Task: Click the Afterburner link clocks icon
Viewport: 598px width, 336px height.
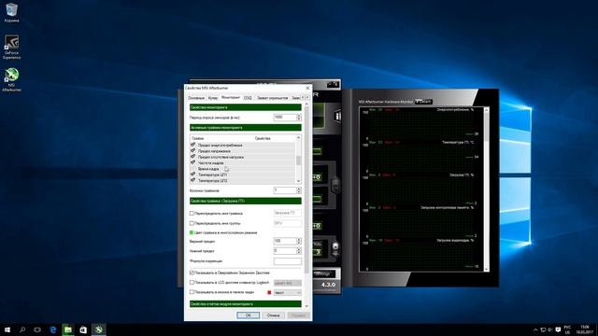Action: tap(335, 185)
